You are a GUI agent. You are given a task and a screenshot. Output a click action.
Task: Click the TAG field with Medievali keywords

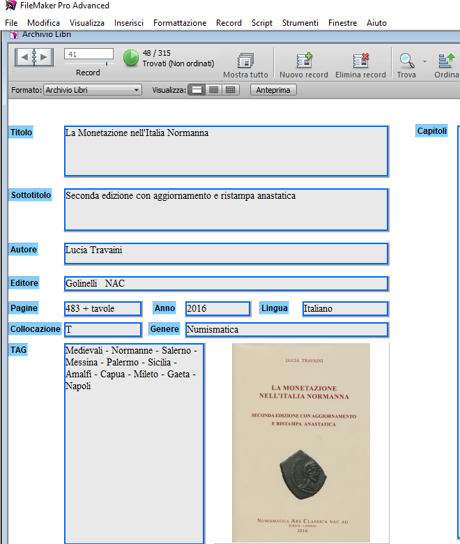click(135, 444)
